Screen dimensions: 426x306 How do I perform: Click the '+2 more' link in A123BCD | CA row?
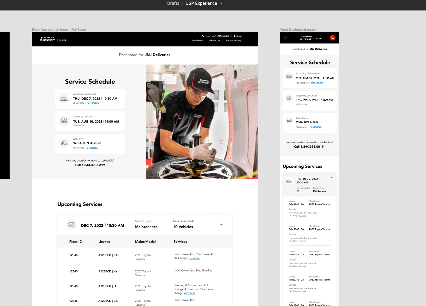point(194,258)
